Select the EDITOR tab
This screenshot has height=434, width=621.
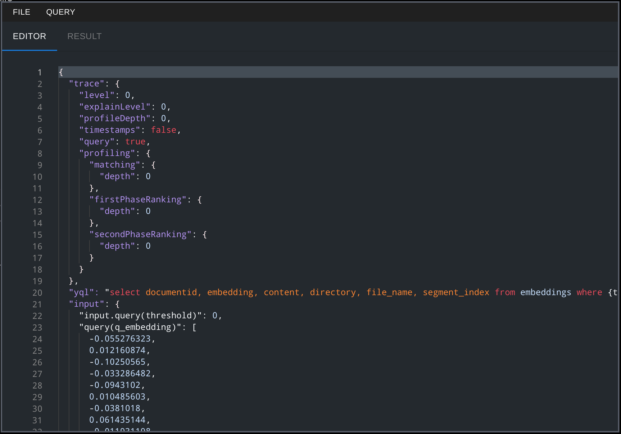tap(29, 36)
